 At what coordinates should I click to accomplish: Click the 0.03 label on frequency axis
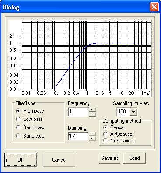coord(41,93)
